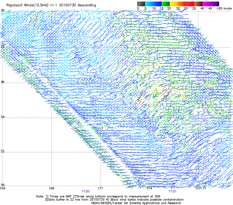Click the legend label '40'
The height and width of the screenshot is (205, 233).
point(202,8)
